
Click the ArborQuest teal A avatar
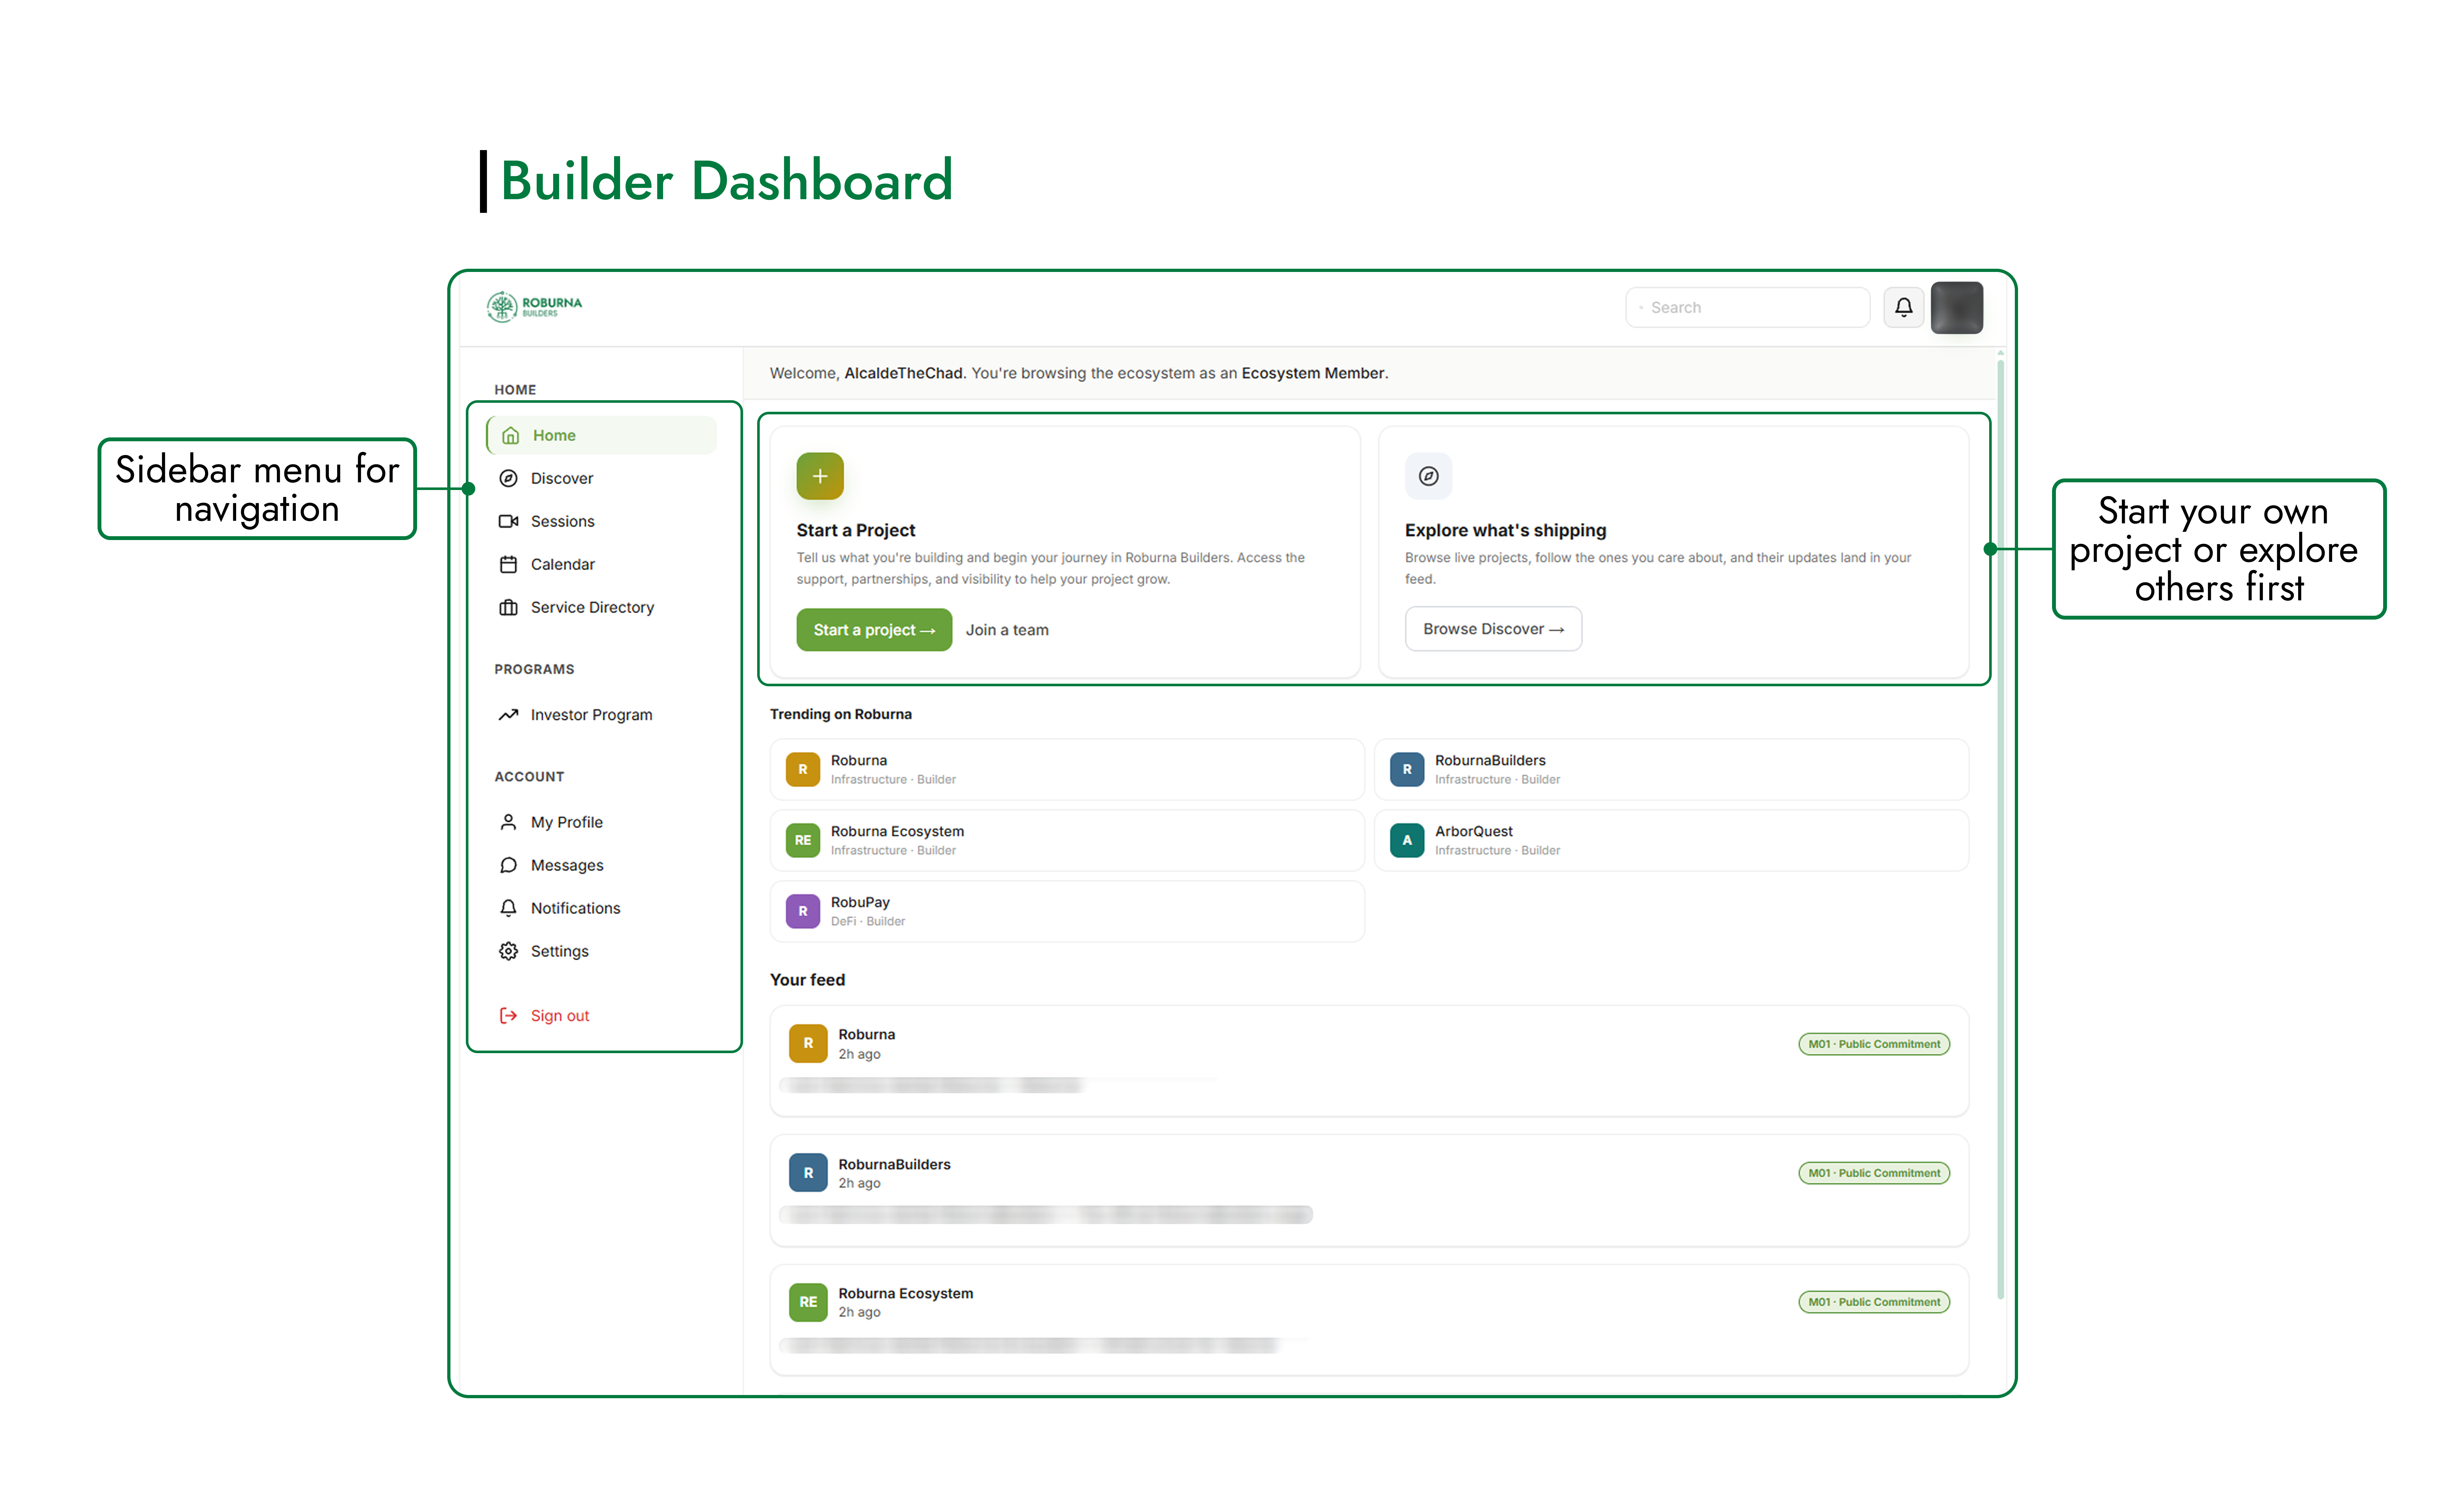(1407, 841)
